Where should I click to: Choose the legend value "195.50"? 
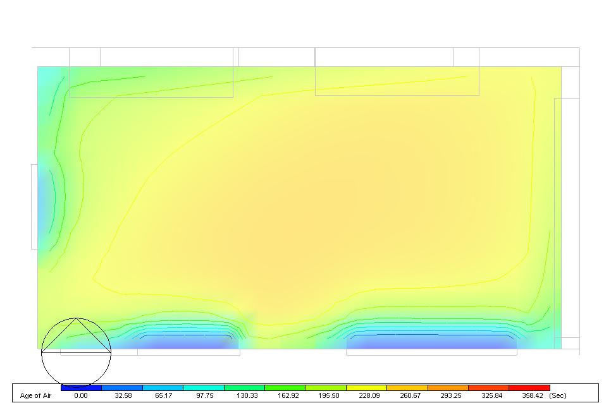pos(328,395)
